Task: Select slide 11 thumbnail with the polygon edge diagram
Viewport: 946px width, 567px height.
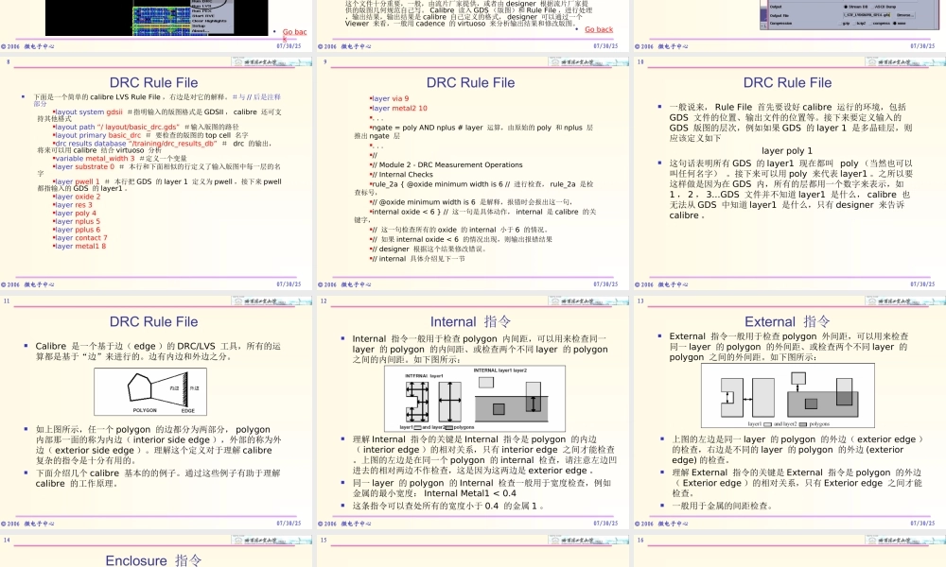Action: 157,411
